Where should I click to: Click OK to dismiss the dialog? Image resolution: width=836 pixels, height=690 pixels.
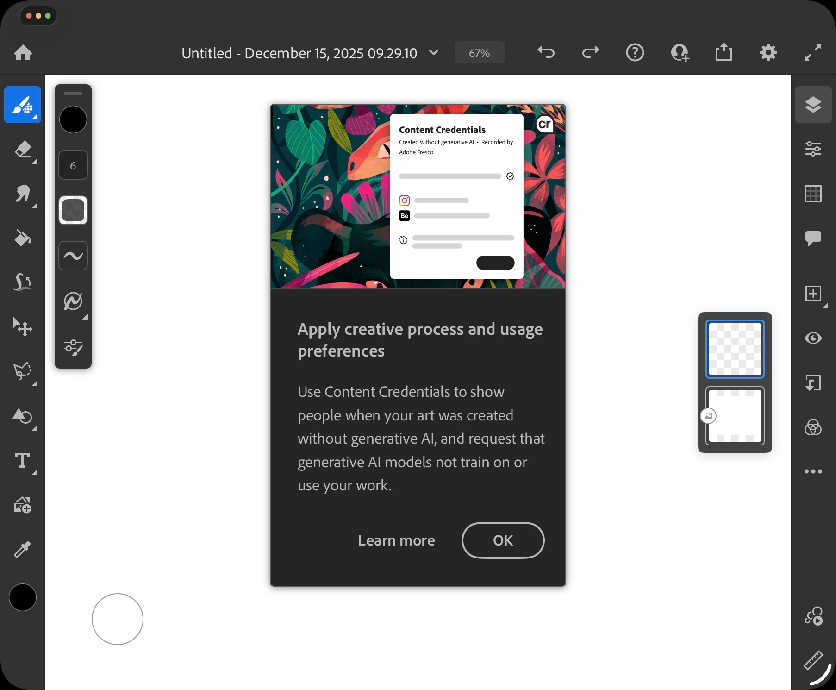503,540
